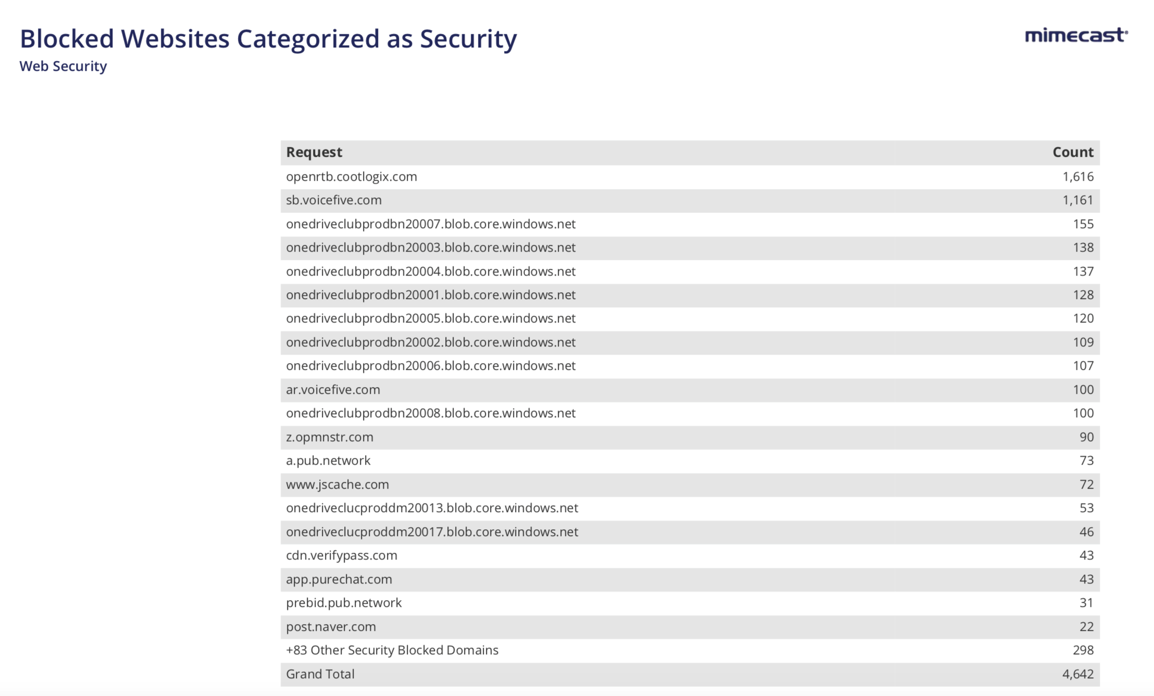Click the Request column header
1154x696 pixels.
(314, 152)
